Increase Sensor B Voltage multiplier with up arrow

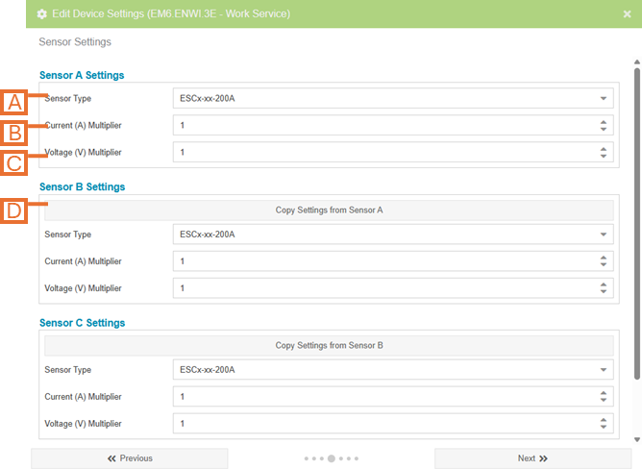(x=604, y=284)
